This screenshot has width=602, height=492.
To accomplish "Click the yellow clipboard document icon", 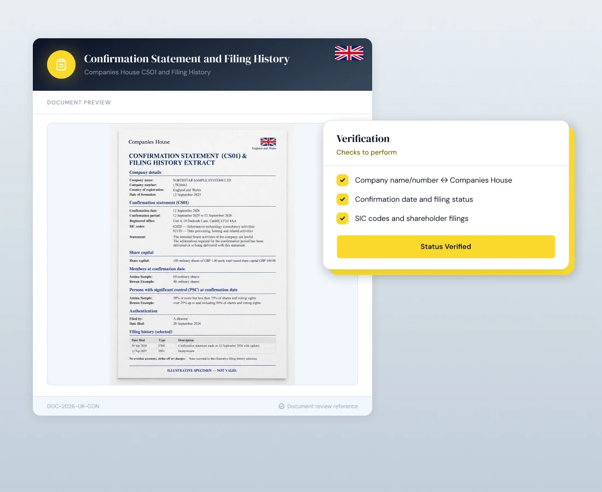I will coord(61,65).
